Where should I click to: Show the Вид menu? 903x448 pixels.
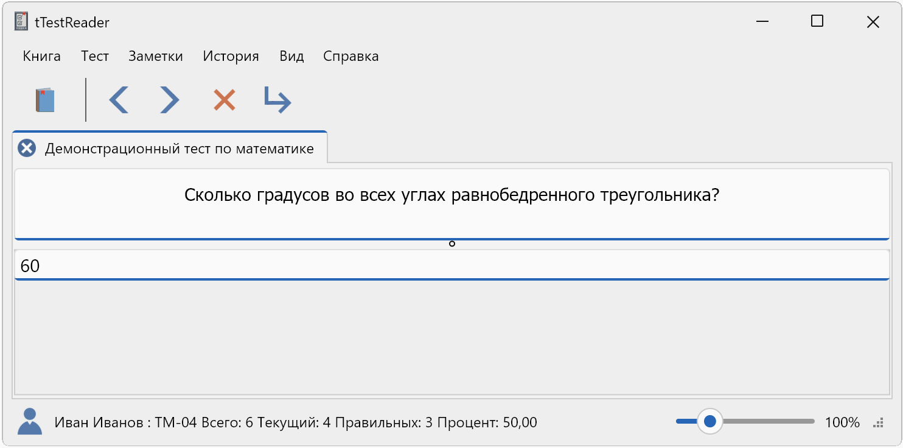[291, 57]
